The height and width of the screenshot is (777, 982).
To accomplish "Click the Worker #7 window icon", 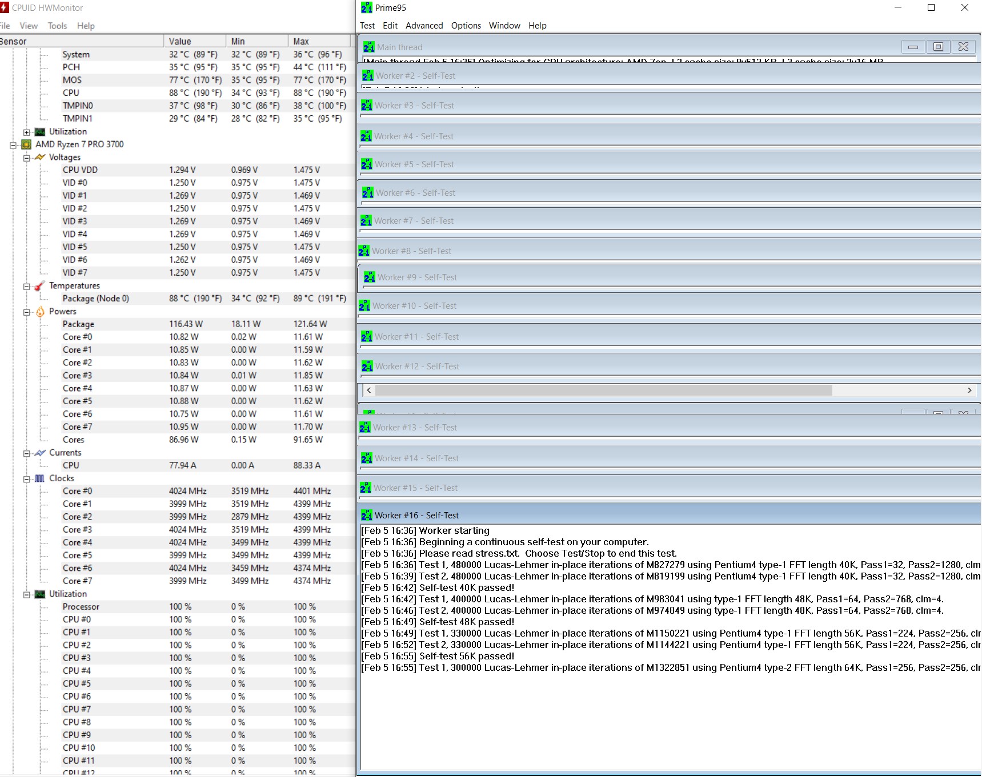I will coord(366,220).
